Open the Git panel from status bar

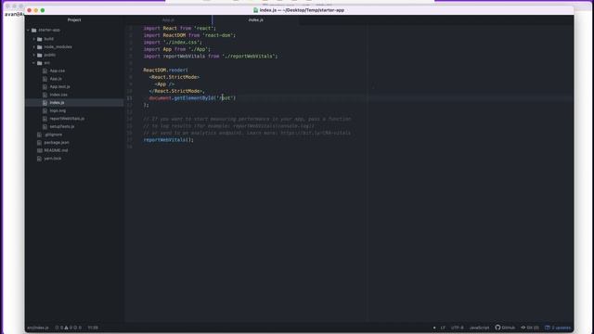pyautogui.click(x=530, y=328)
